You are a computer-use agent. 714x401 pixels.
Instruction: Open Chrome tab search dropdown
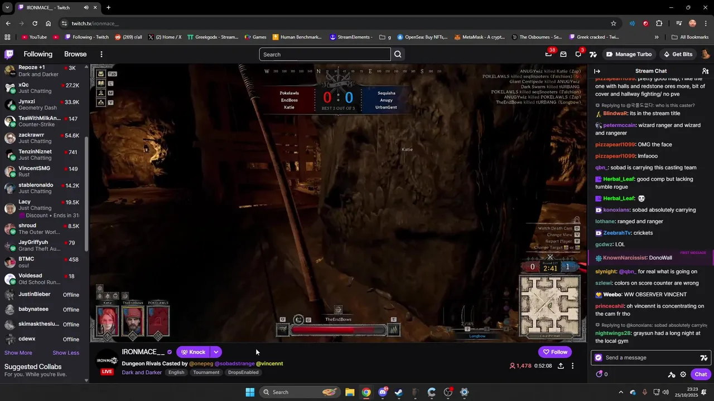coord(7,7)
